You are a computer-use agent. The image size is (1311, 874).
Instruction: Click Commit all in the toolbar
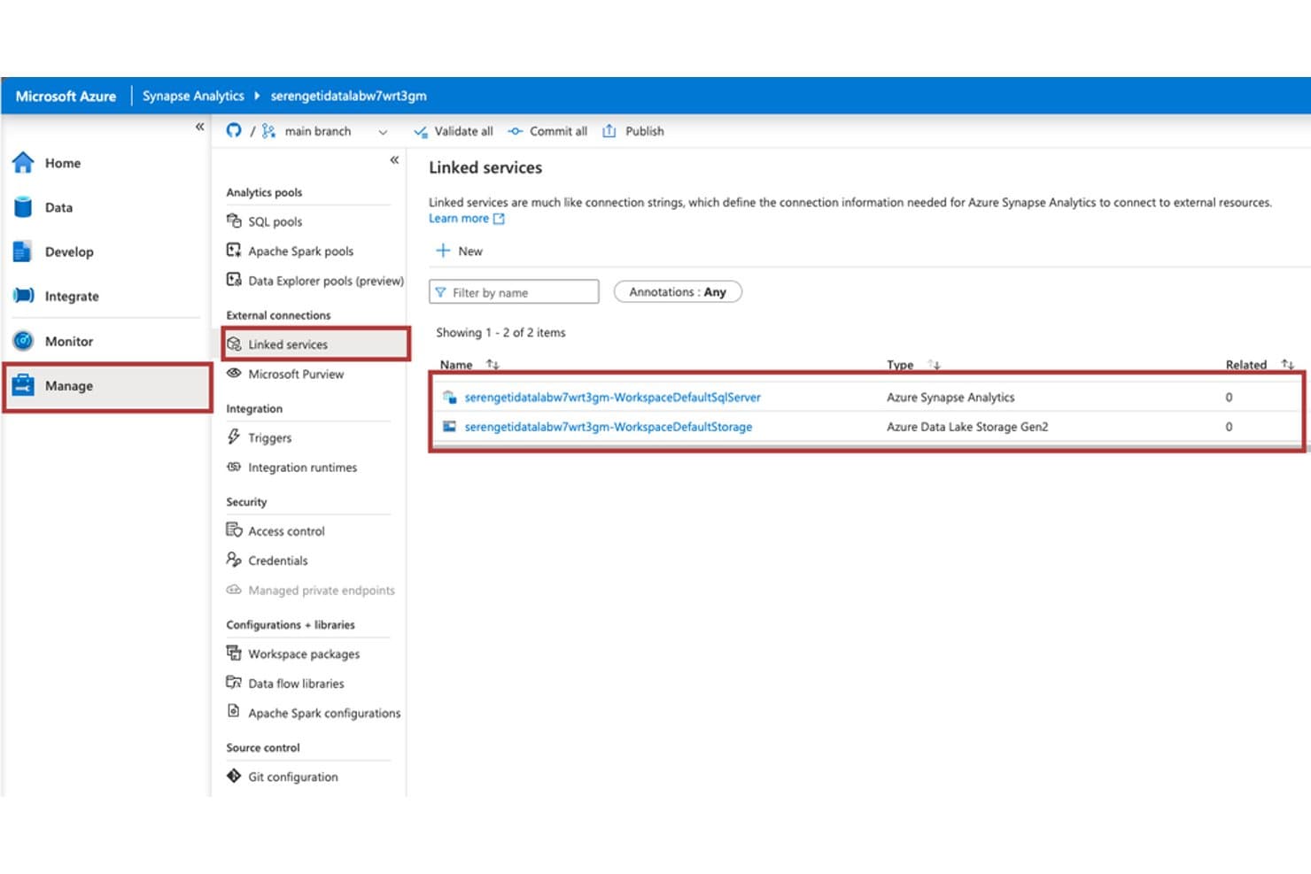click(x=547, y=131)
